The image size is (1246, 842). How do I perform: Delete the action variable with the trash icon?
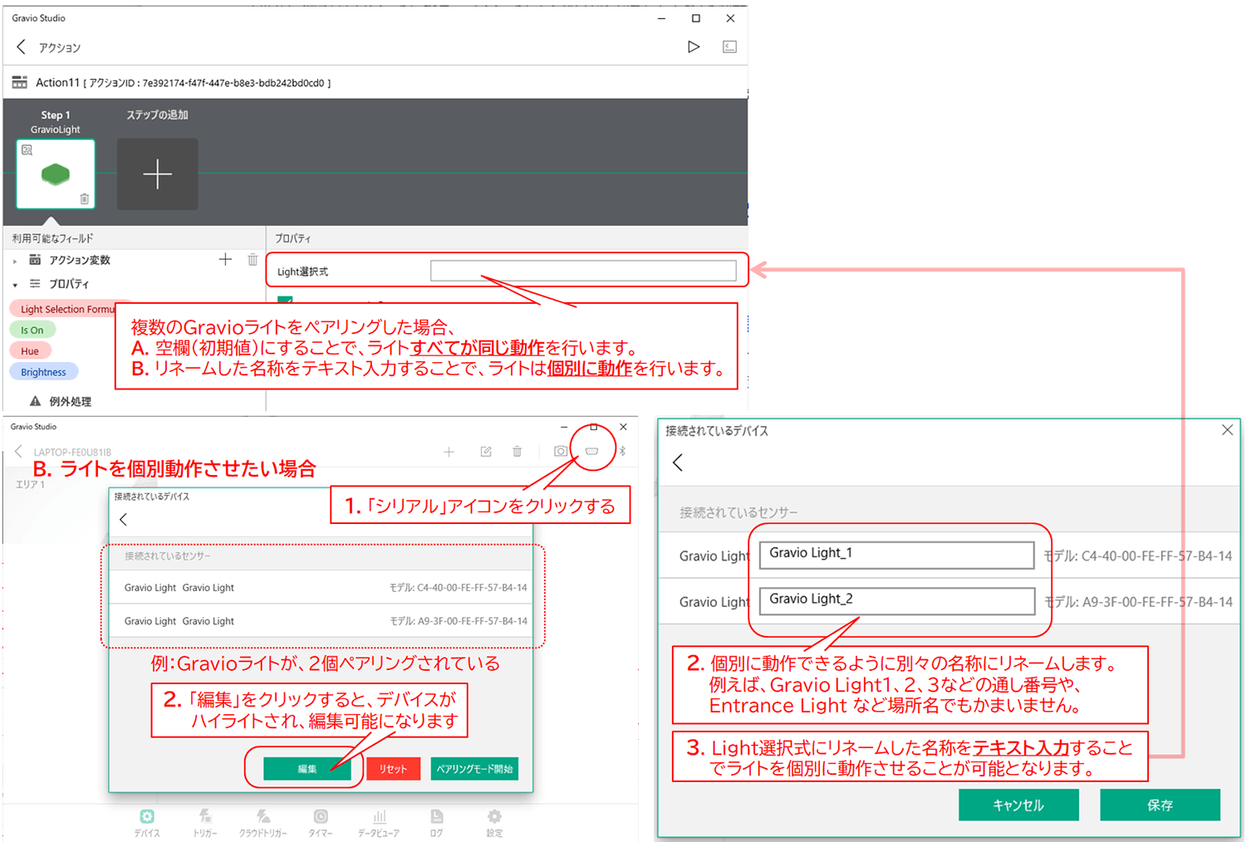[253, 260]
